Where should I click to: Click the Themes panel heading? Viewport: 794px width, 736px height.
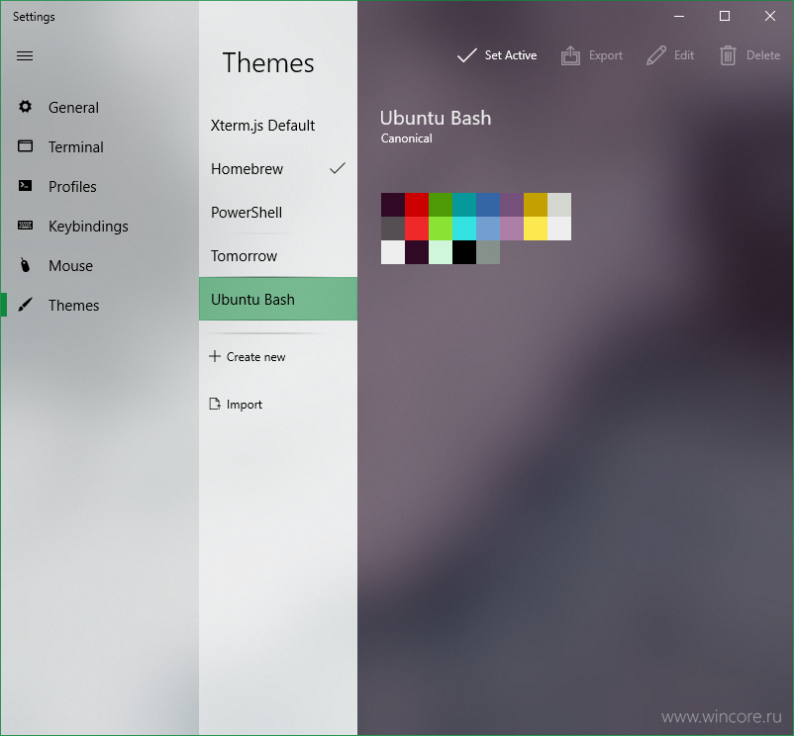tap(268, 62)
